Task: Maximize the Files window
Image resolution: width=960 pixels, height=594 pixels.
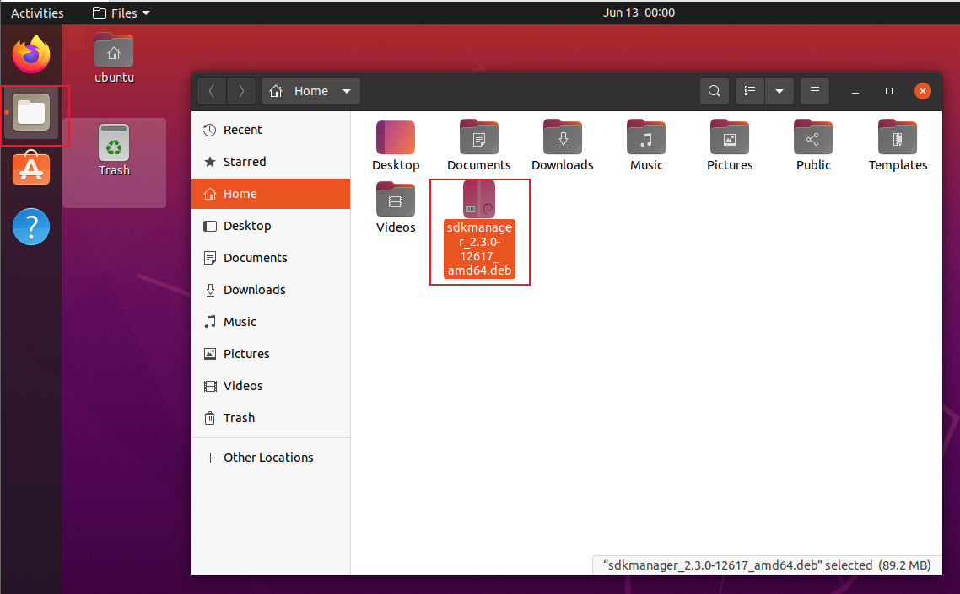Action: pos(889,91)
